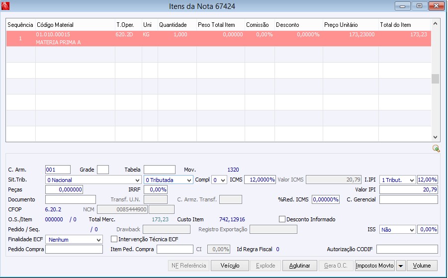This screenshot has width=448, height=278.
Task: Click the red application icon in title bar
Action: [x=5, y=5]
